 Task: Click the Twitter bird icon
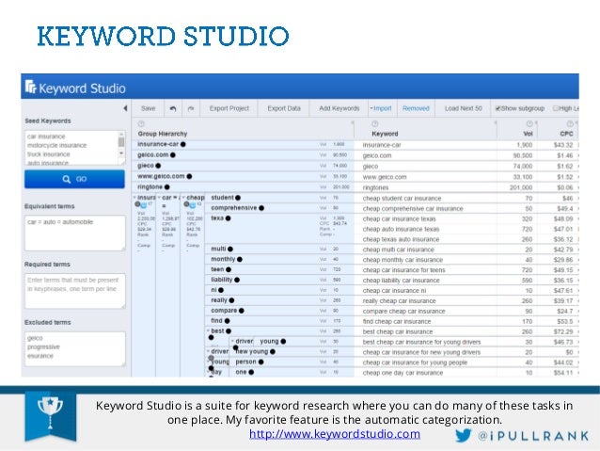pyautogui.click(x=464, y=436)
